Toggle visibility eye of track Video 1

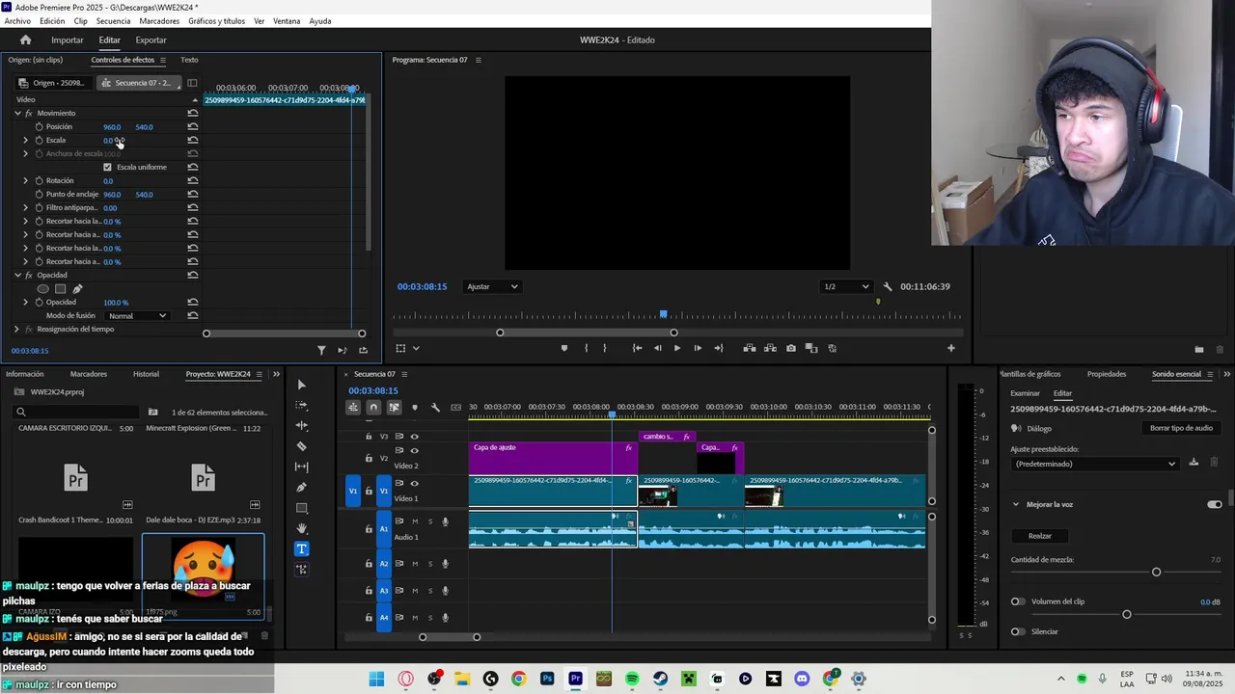pos(414,483)
